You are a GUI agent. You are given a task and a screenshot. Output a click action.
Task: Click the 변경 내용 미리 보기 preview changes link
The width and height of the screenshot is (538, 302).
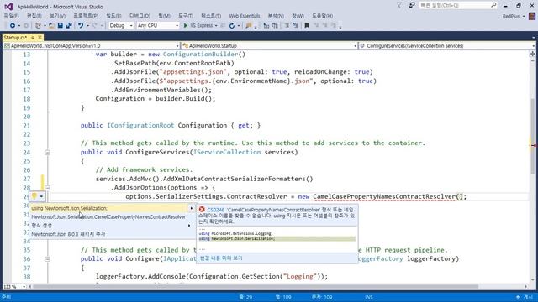coord(221,258)
